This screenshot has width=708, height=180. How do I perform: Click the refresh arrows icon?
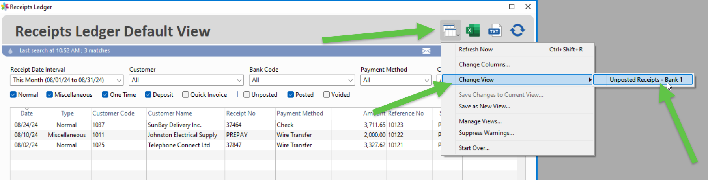(517, 30)
